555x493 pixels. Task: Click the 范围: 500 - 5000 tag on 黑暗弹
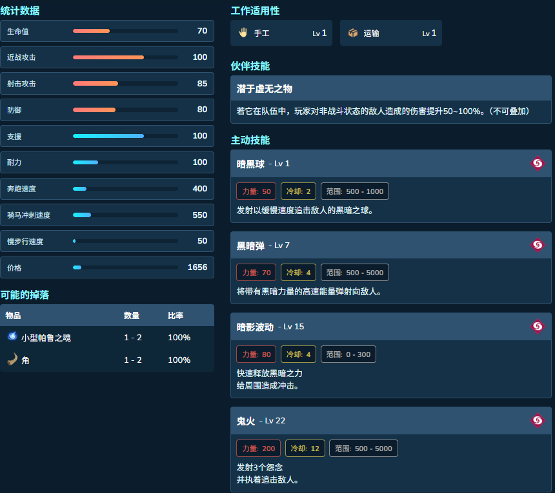pos(355,273)
